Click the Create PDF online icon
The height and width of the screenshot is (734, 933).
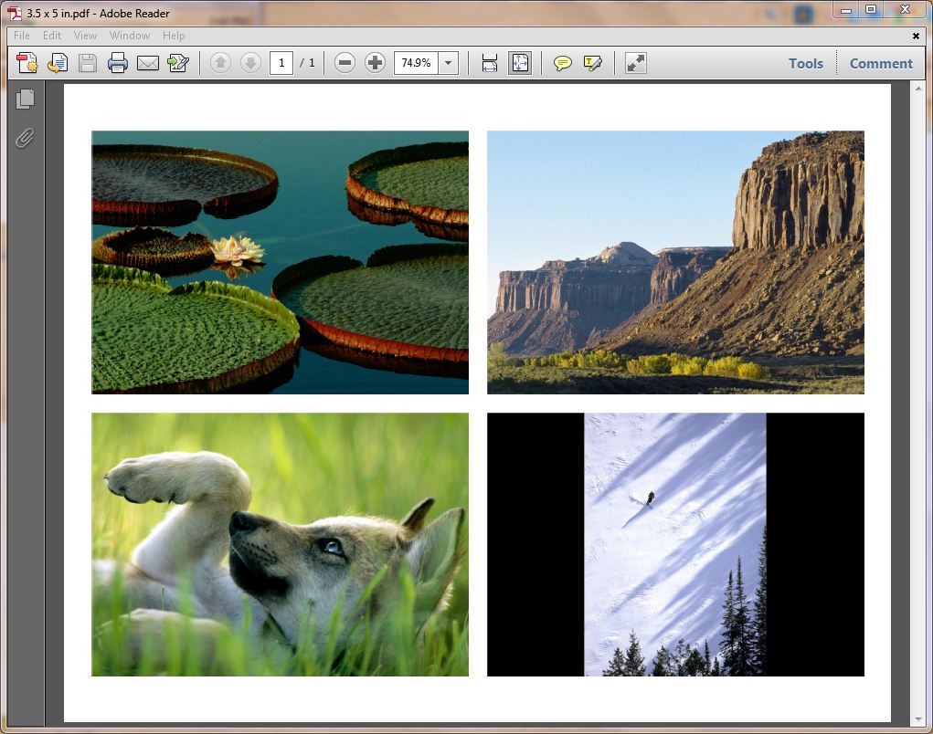point(27,62)
